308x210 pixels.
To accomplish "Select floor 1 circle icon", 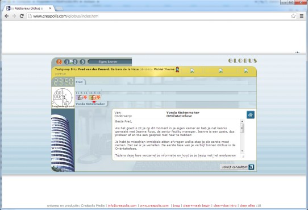I will (67, 62).
